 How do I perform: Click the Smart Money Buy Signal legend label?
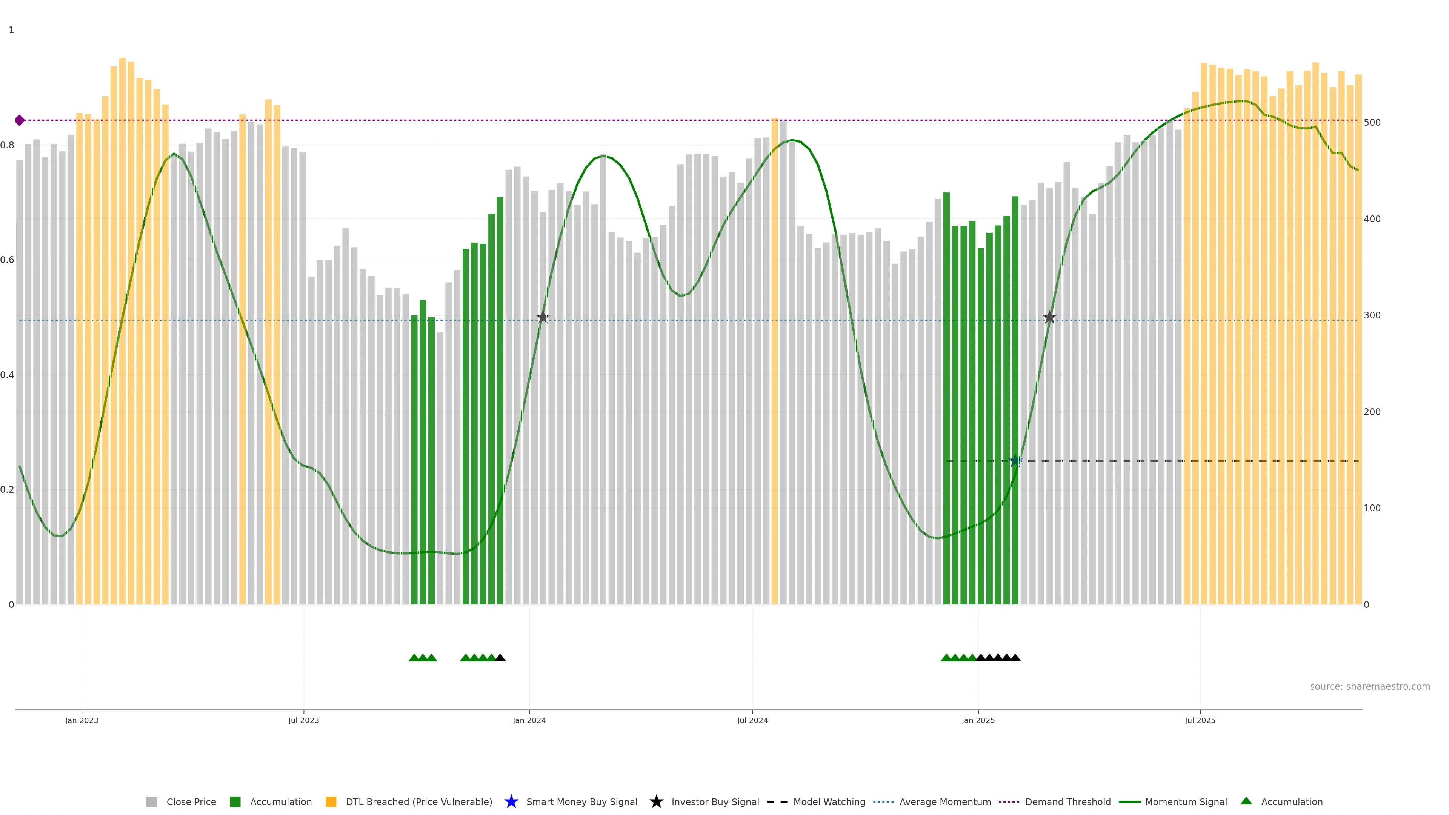[581, 802]
